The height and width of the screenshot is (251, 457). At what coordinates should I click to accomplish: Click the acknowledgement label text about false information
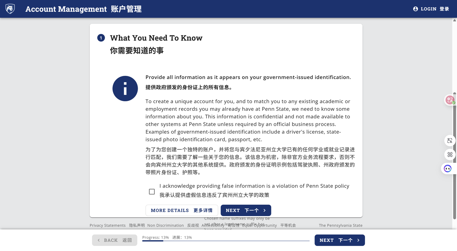click(254, 186)
